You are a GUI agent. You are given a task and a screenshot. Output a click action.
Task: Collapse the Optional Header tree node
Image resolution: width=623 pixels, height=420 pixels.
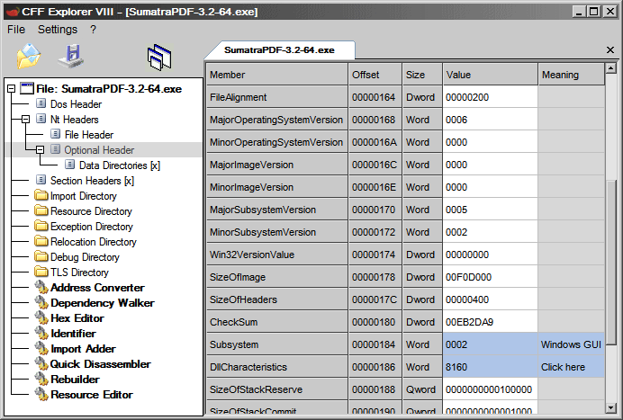tap(41, 149)
